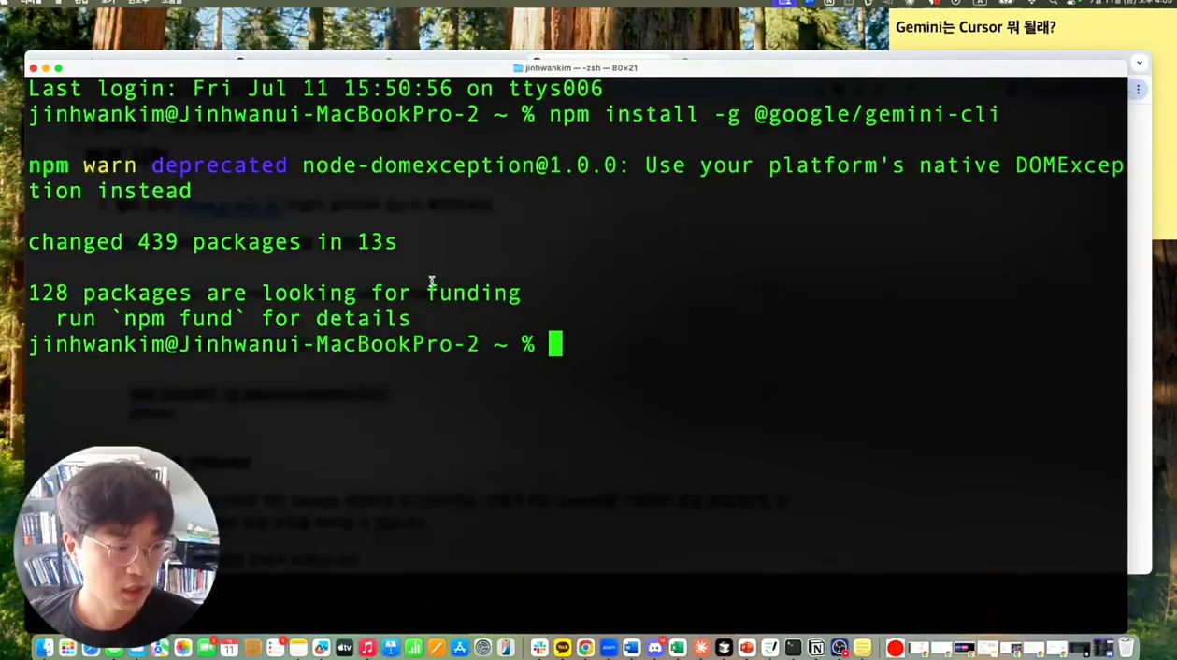Open the Stickies app in Dock

(x=862, y=648)
